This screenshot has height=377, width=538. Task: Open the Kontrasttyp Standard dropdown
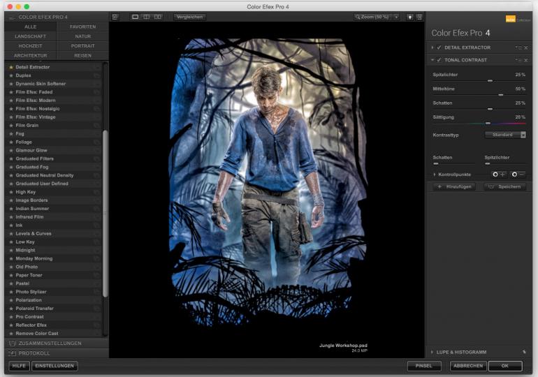(x=505, y=135)
